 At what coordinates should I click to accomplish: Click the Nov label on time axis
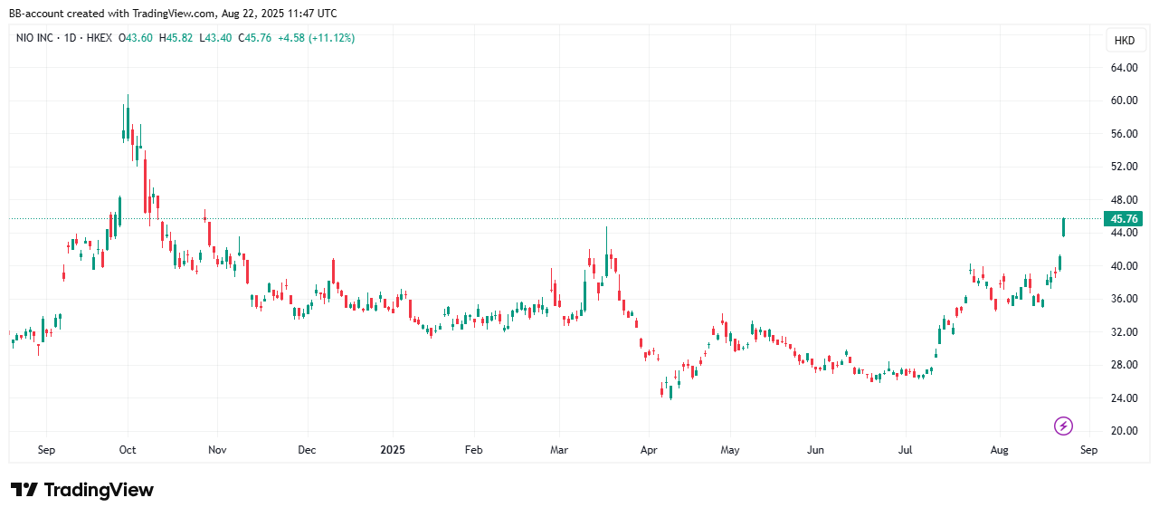[x=216, y=450]
